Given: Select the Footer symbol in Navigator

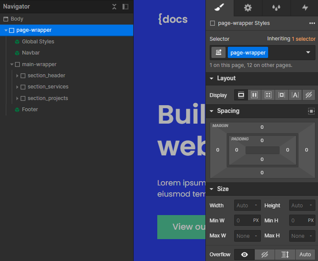Looking at the screenshot, I should tap(30, 109).
